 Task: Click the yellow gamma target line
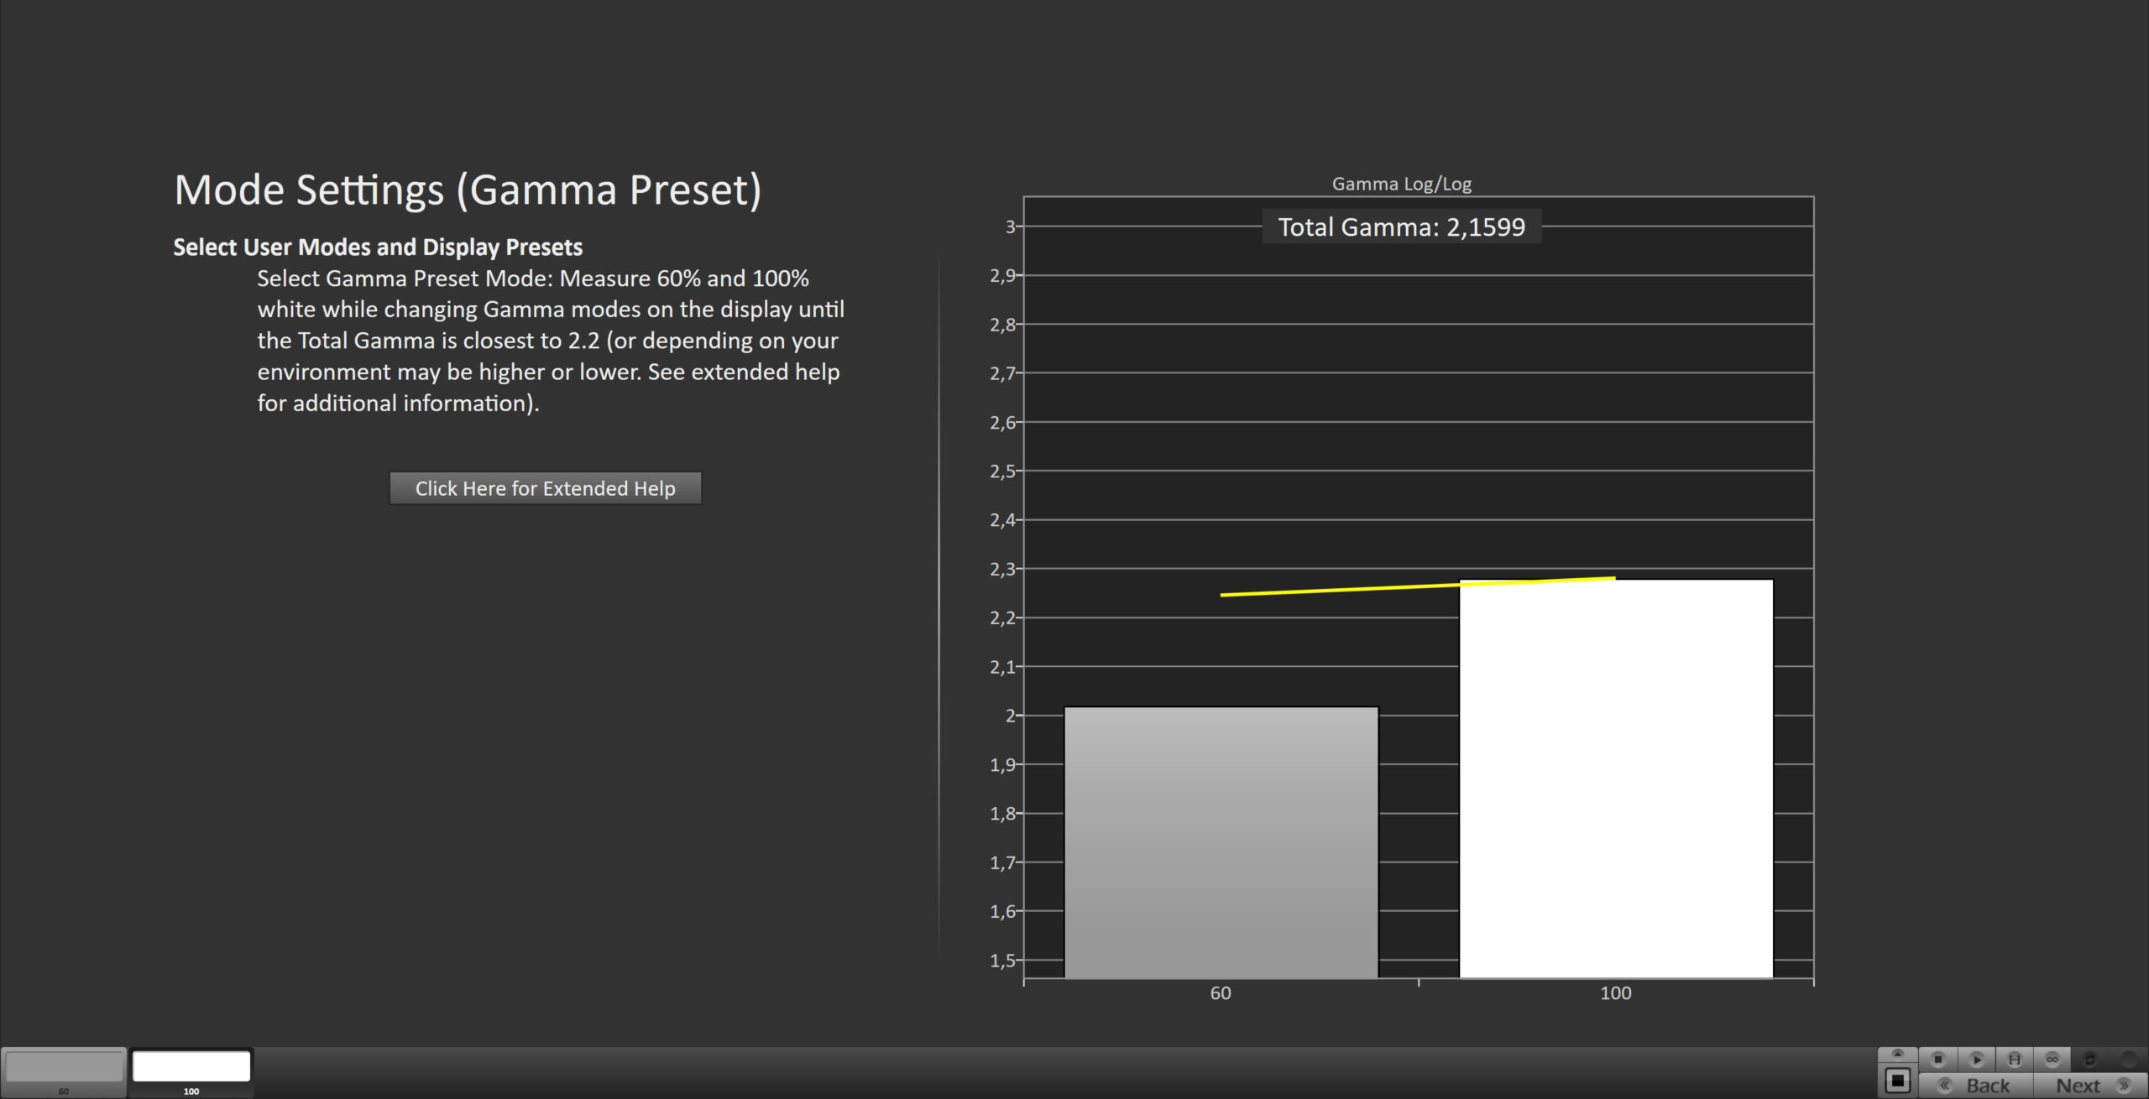(x=1418, y=586)
